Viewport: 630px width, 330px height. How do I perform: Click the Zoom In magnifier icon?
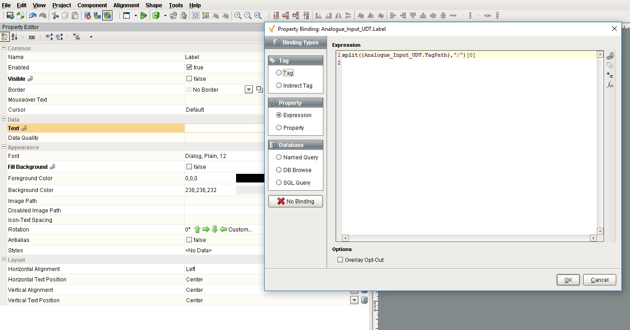point(238,15)
